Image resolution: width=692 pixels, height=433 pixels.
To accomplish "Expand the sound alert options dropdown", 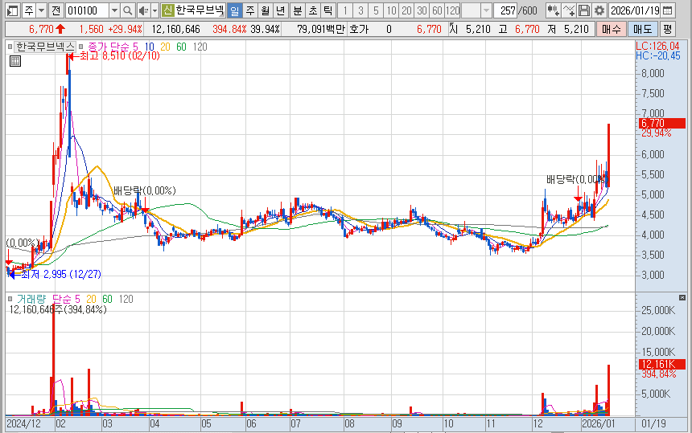I will click(x=154, y=10).
